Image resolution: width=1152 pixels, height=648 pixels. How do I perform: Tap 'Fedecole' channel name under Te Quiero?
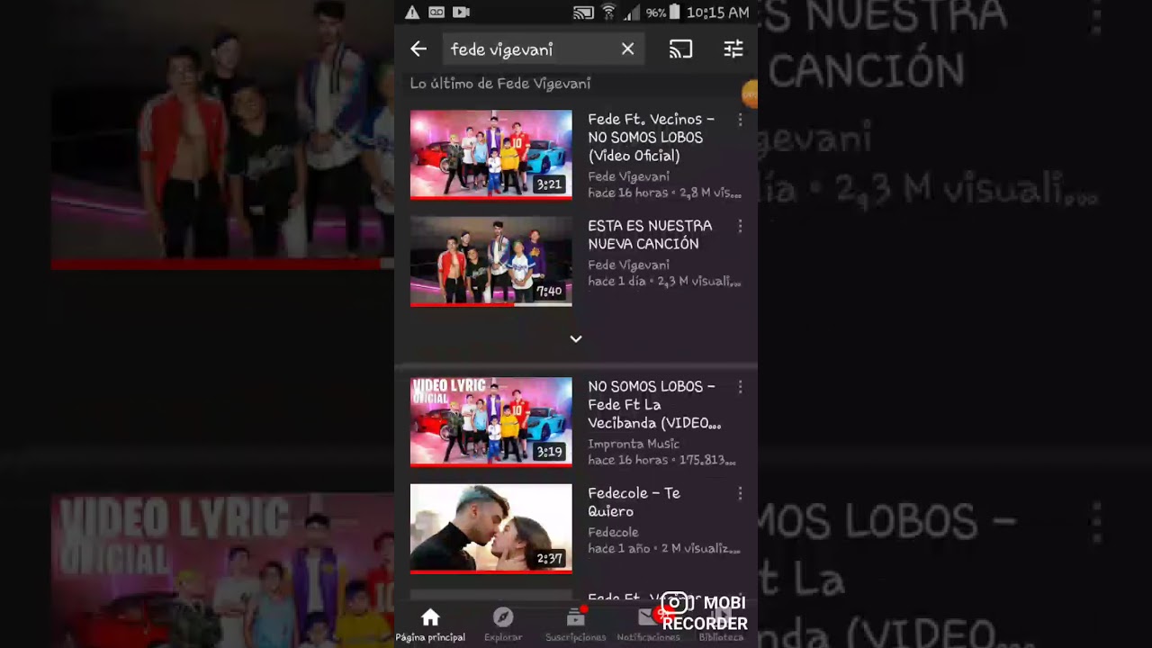(x=613, y=532)
